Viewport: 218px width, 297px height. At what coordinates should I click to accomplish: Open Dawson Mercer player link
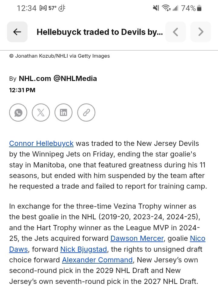pyautogui.click(x=137, y=238)
